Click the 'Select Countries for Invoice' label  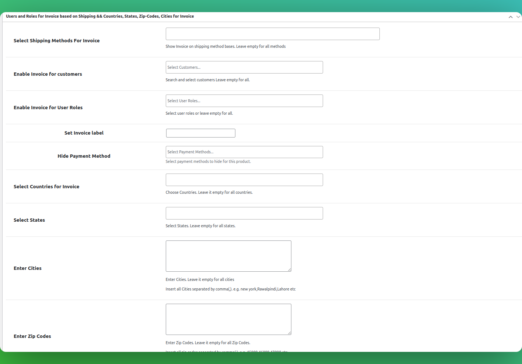tap(46, 187)
